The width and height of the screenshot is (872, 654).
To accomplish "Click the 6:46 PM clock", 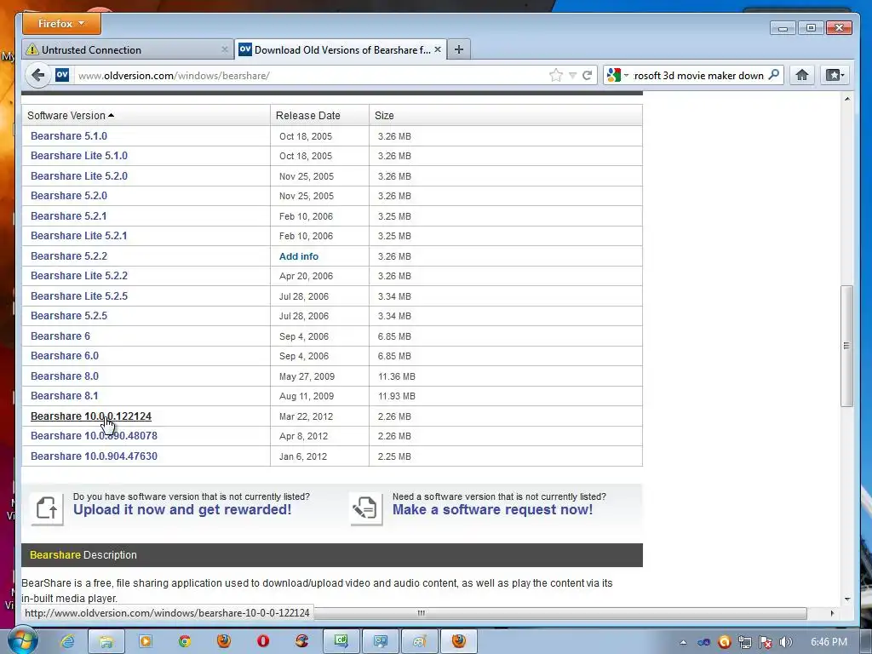I will pos(829,642).
